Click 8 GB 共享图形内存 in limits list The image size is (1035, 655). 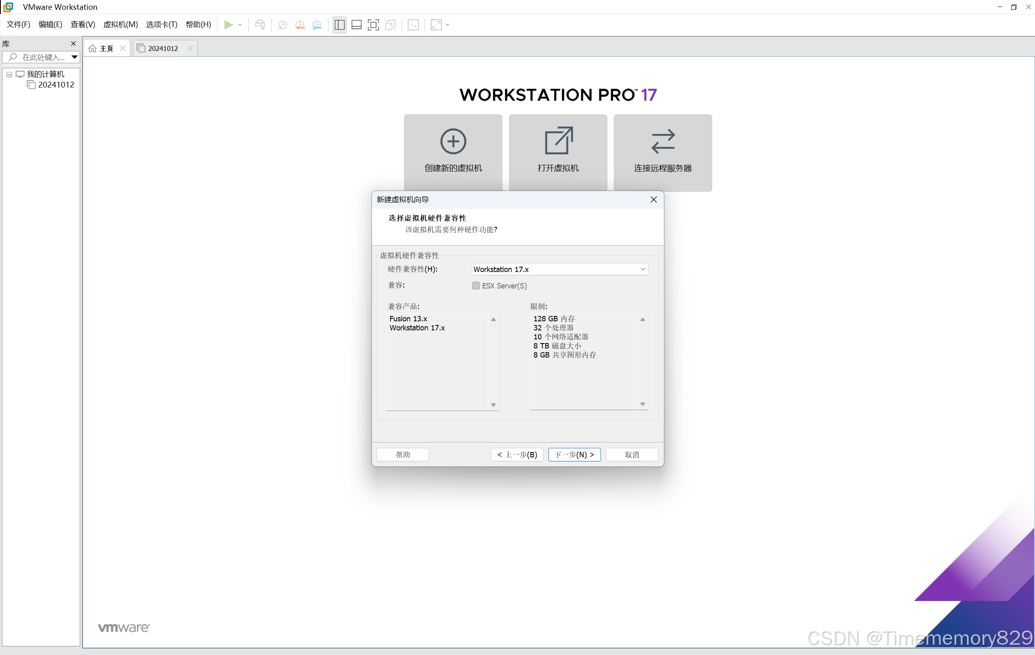click(x=565, y=355)
